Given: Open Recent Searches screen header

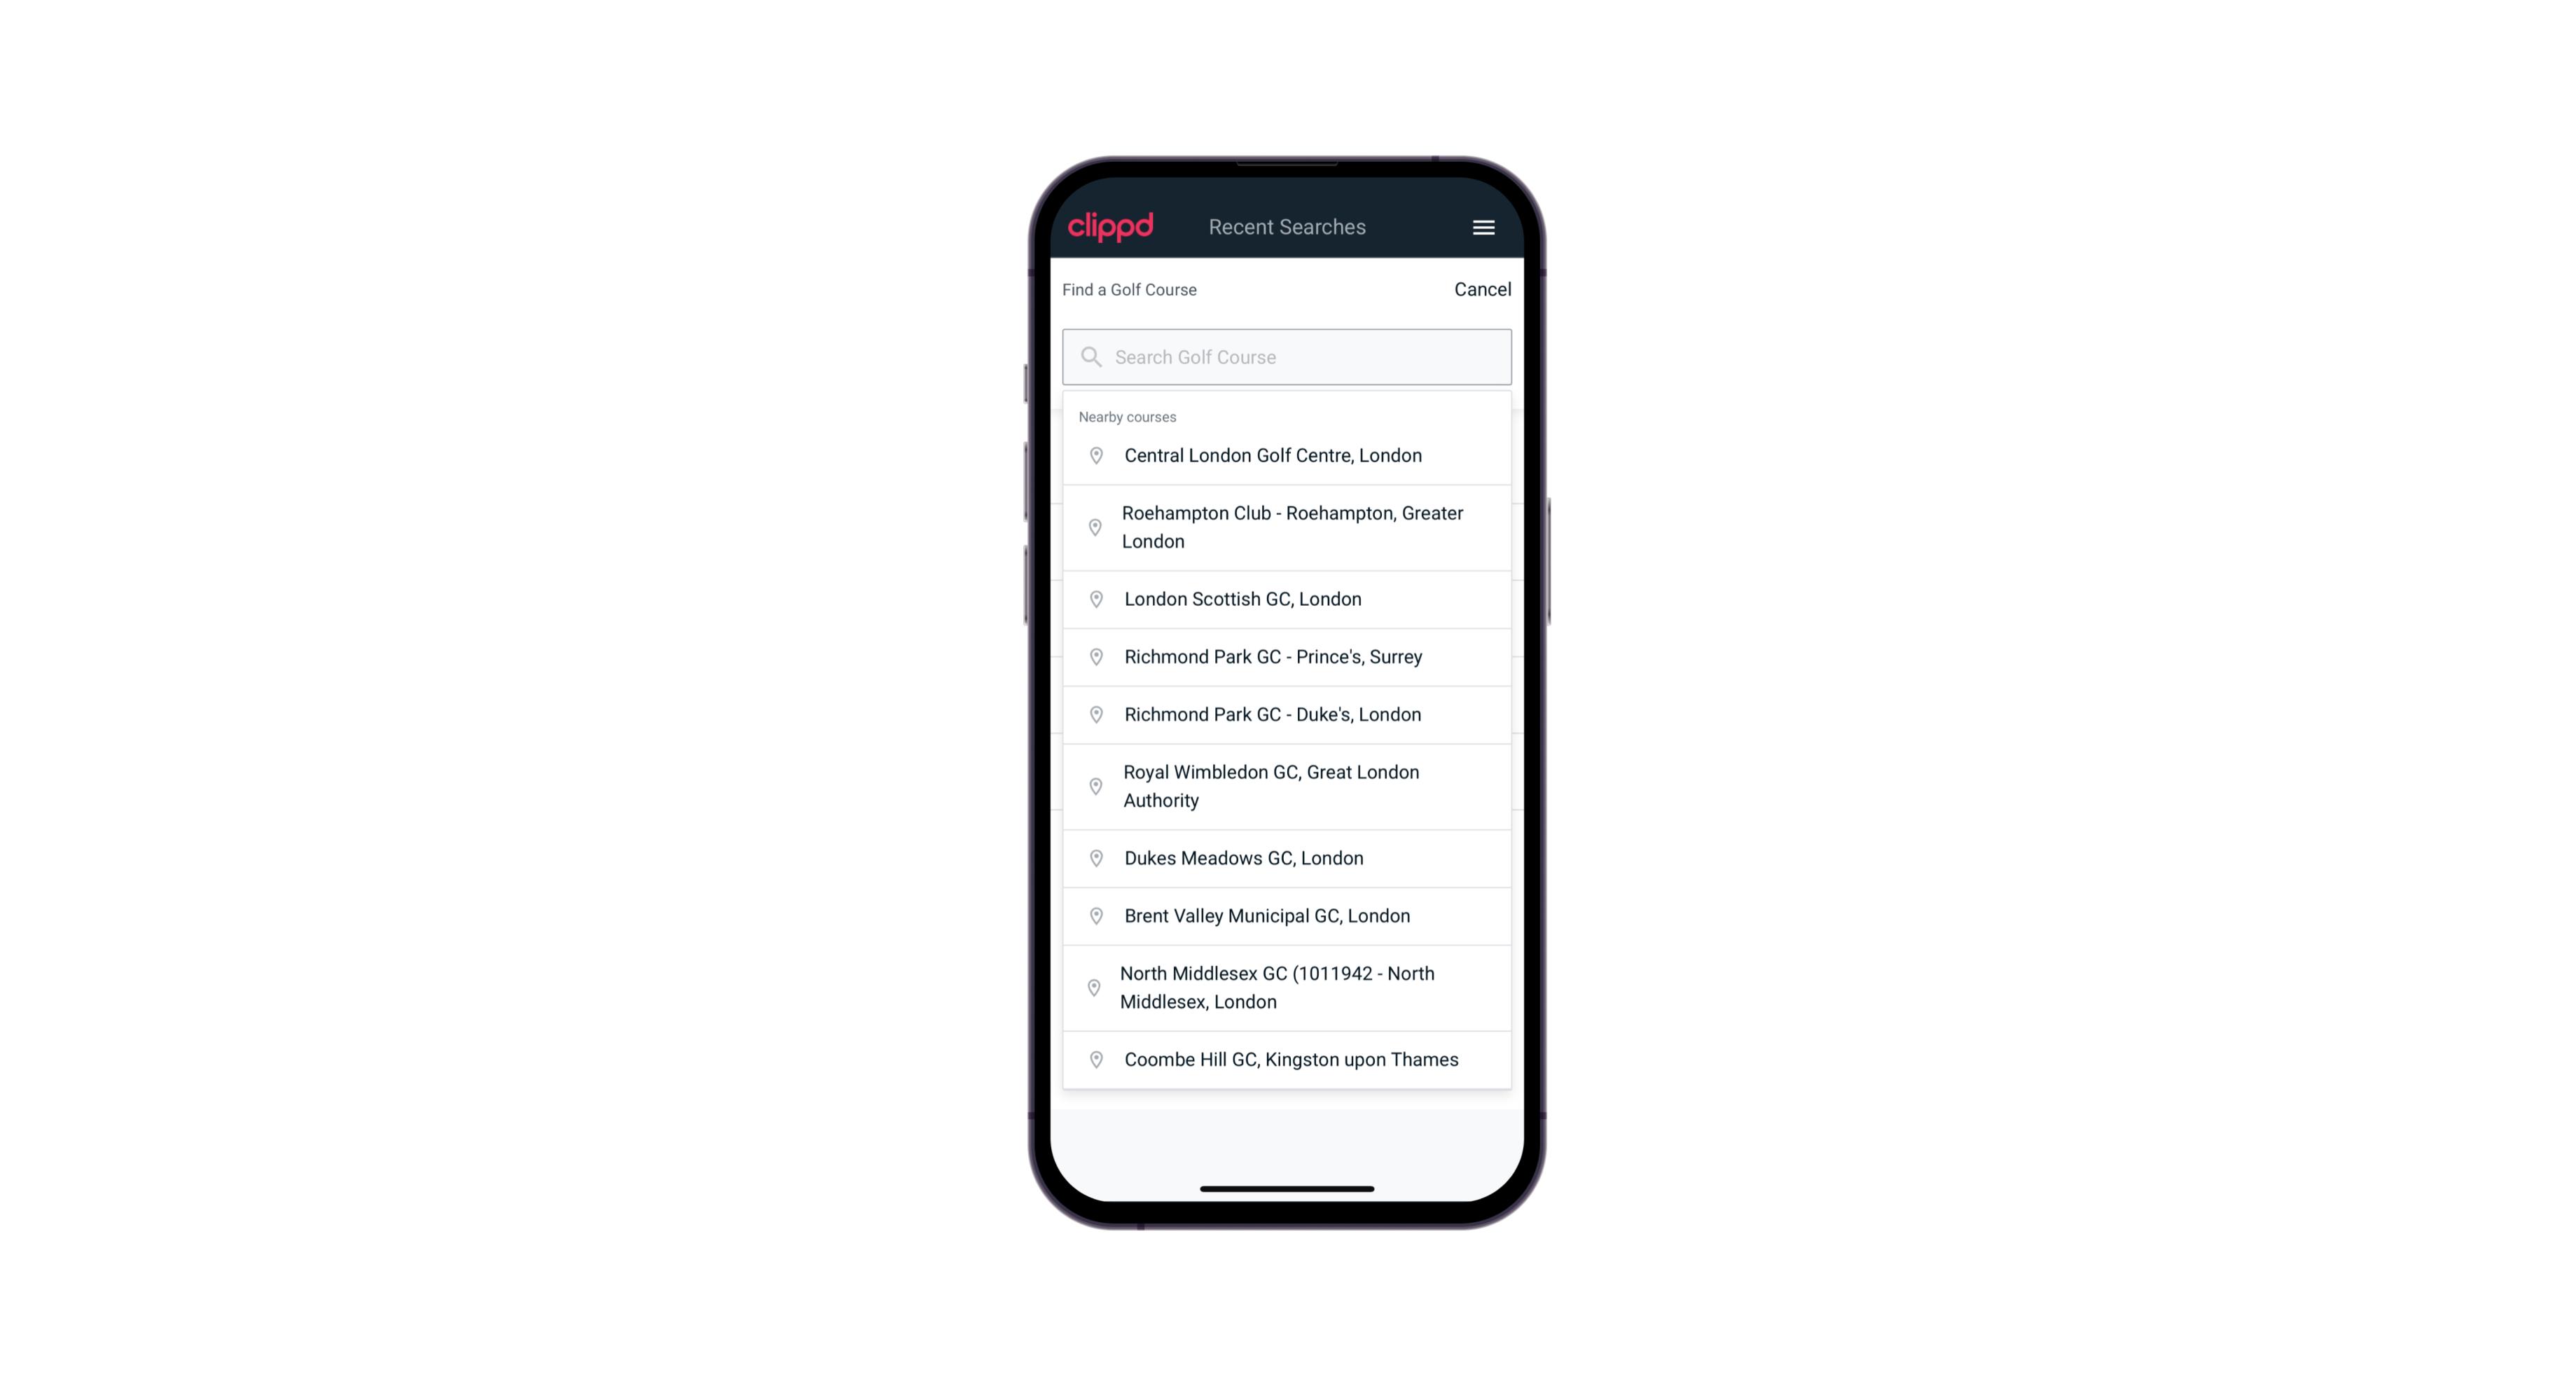Looking at the screenshot, I should point(1287,226).
